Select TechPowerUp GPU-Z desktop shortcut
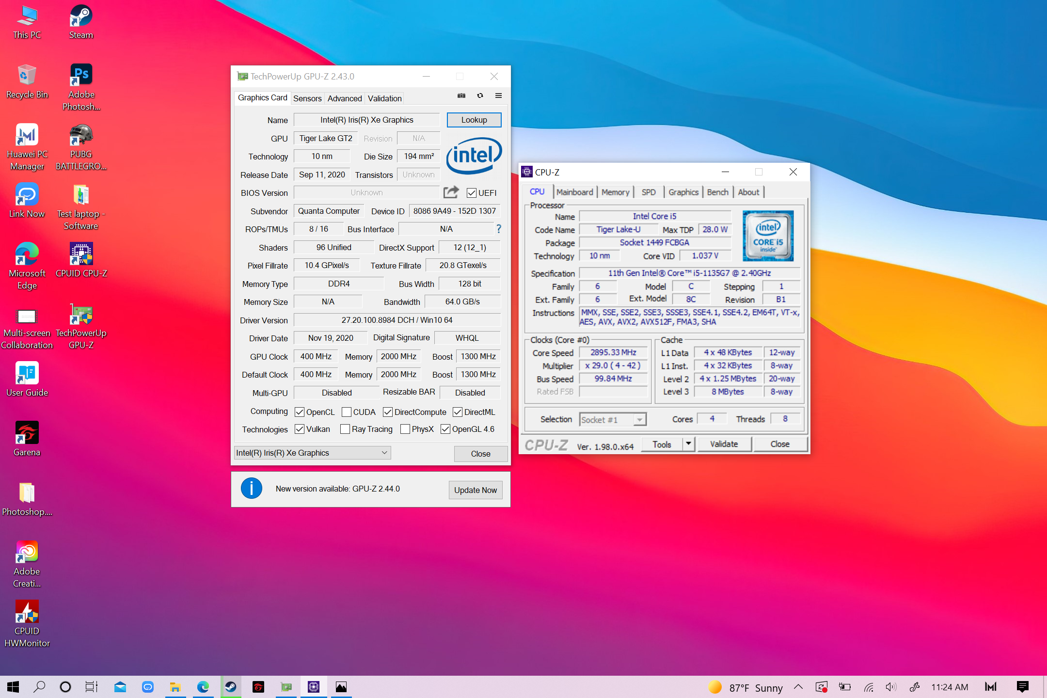The width and height of the screenshot is (1047, 698). 81,326
